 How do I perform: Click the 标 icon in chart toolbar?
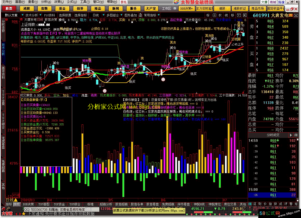pos(208,15)
